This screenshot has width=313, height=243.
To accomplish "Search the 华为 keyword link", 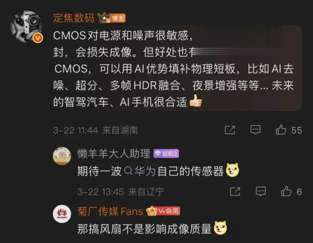I will click(x=140, y=171).
